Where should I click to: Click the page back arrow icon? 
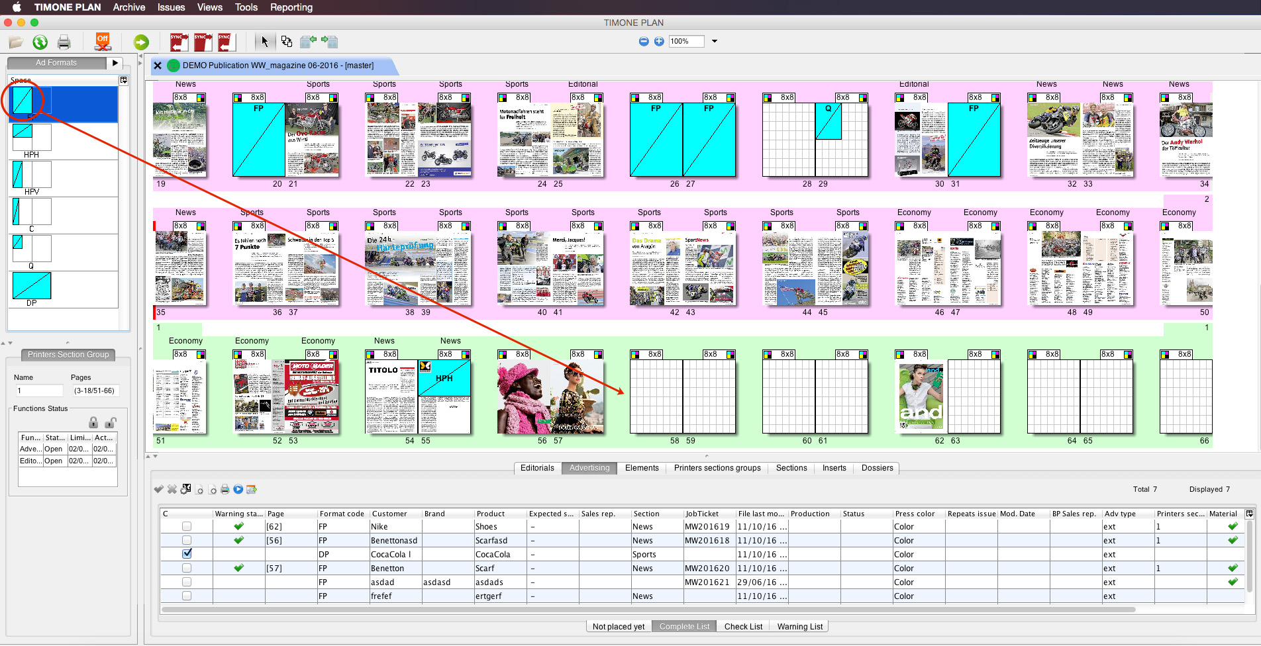point(199,490)
